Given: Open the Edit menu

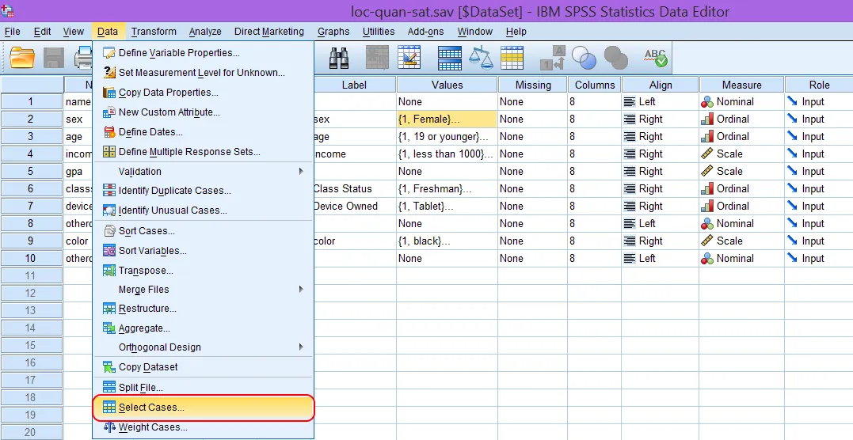Looking at the screenshot, I should click(x=43, y=32).
